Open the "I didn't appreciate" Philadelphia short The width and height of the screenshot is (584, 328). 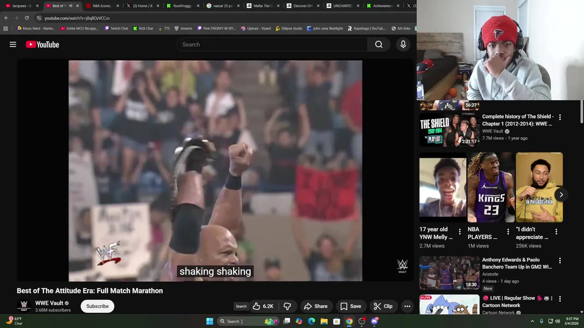coord(539,187)
